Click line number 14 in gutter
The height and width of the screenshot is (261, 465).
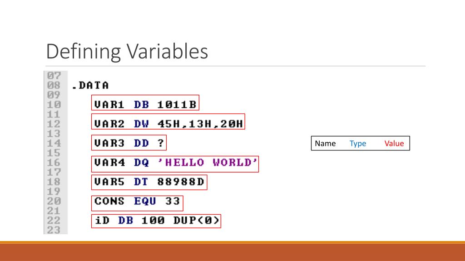[54, 143]
